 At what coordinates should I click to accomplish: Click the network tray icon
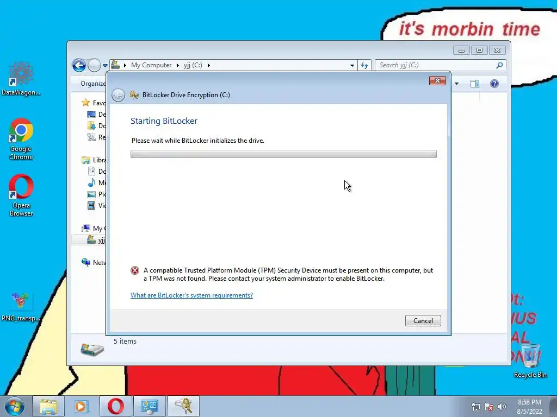pyautogui.click(x=475, y=407)
